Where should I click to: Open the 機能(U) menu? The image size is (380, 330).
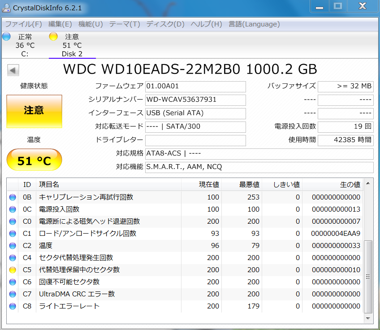point(91,24)
